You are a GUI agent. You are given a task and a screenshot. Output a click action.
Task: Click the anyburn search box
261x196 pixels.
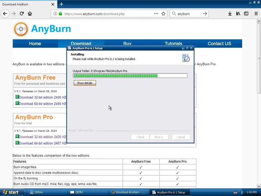point(189,14)
